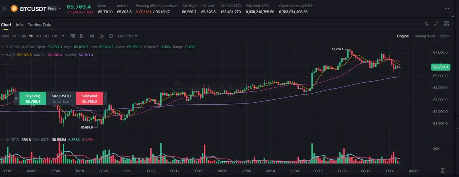Open the three-dot more options menu
Viewport: 459px width, 177px height.
point(447,8)
